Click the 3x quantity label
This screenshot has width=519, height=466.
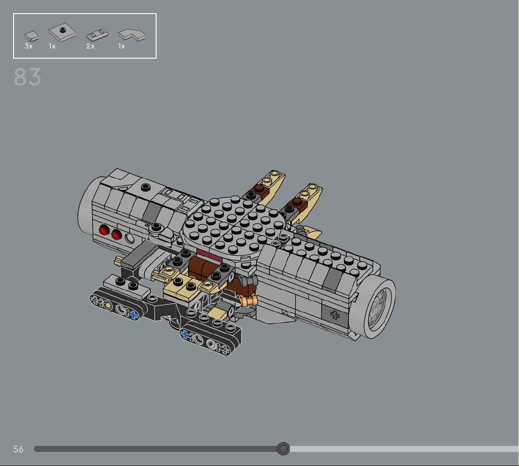pos(29,46)
